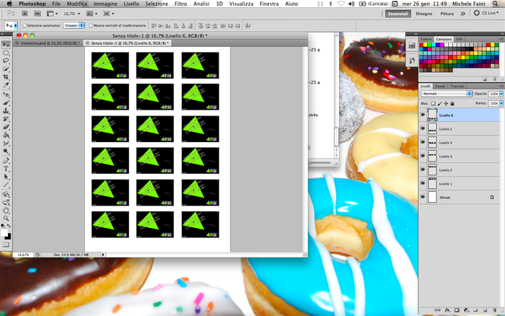Open Normale blend mode dropdown
This screenshot has height=316, width=505.
tap(447, 93)
